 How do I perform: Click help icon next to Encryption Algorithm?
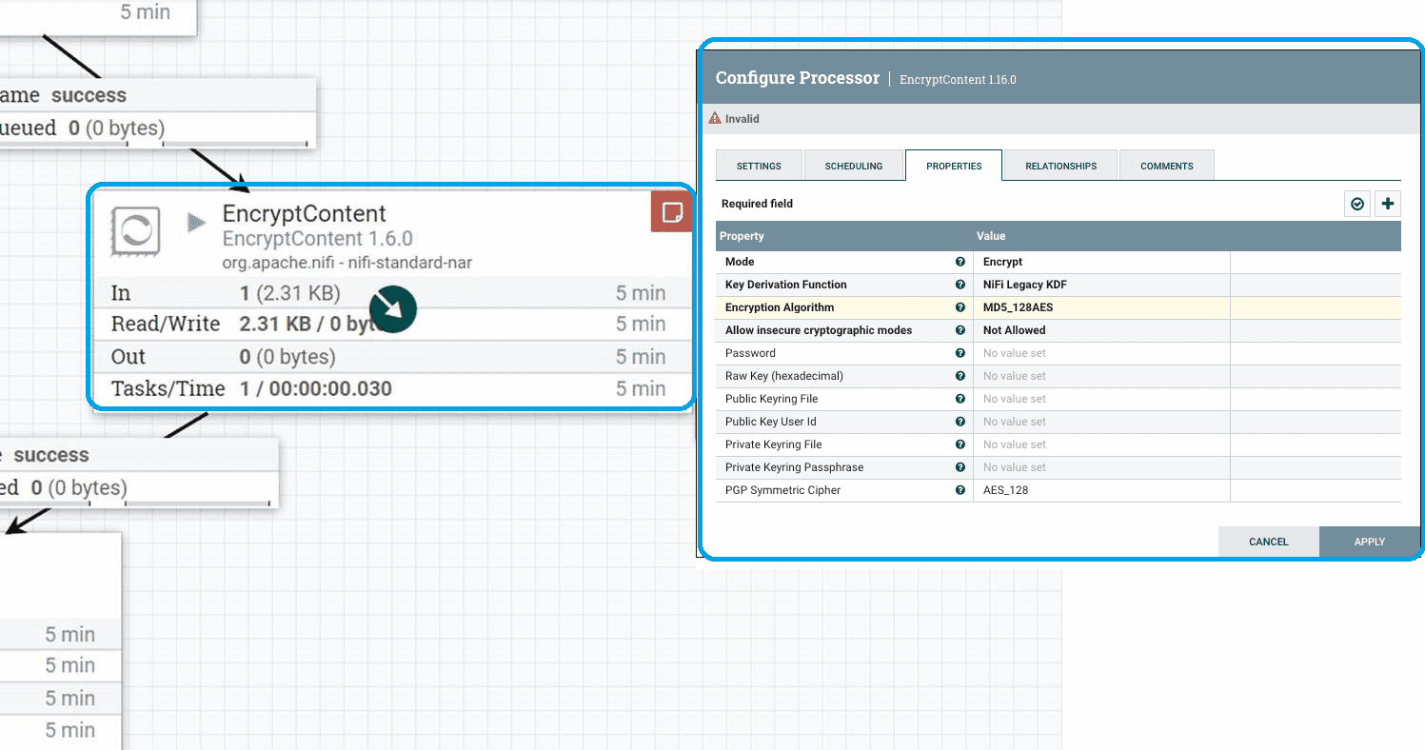[960, 307]
